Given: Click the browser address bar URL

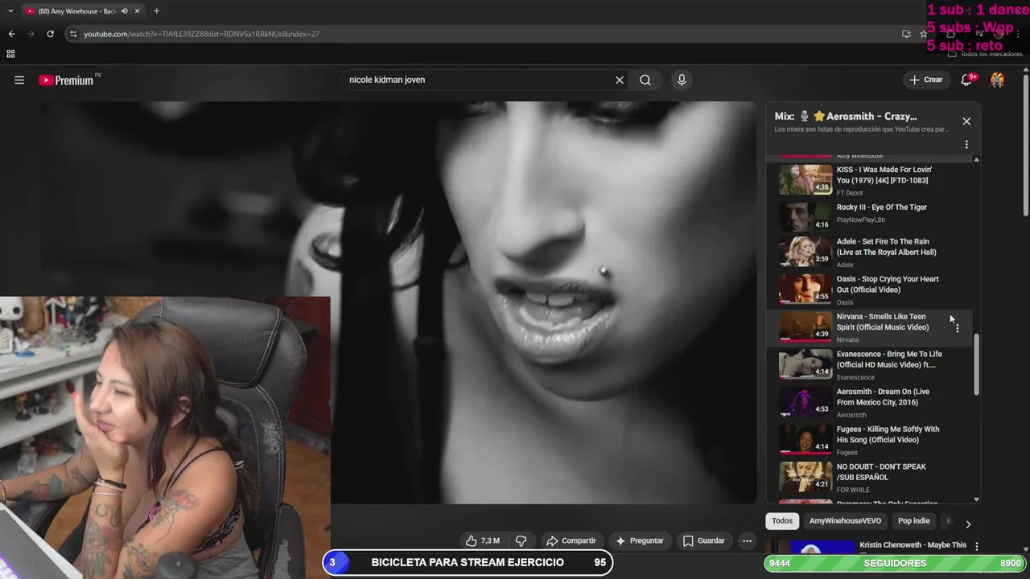Looking at the screenshot, I should pyautogui.click(x=201, y=34).
